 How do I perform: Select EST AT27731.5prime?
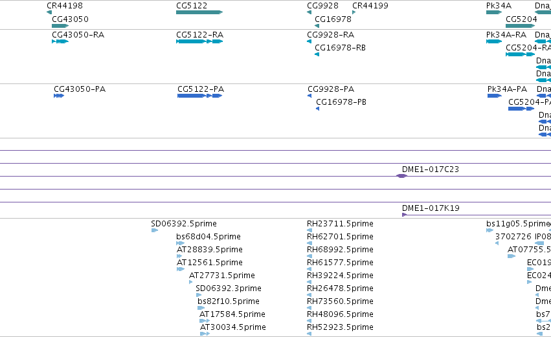(x=191, y=282)
